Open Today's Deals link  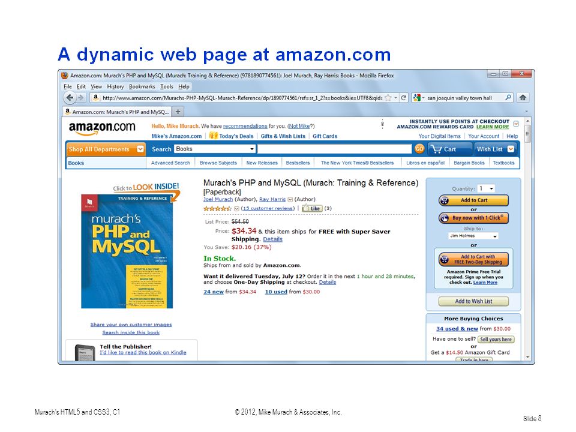click(236, 136)
